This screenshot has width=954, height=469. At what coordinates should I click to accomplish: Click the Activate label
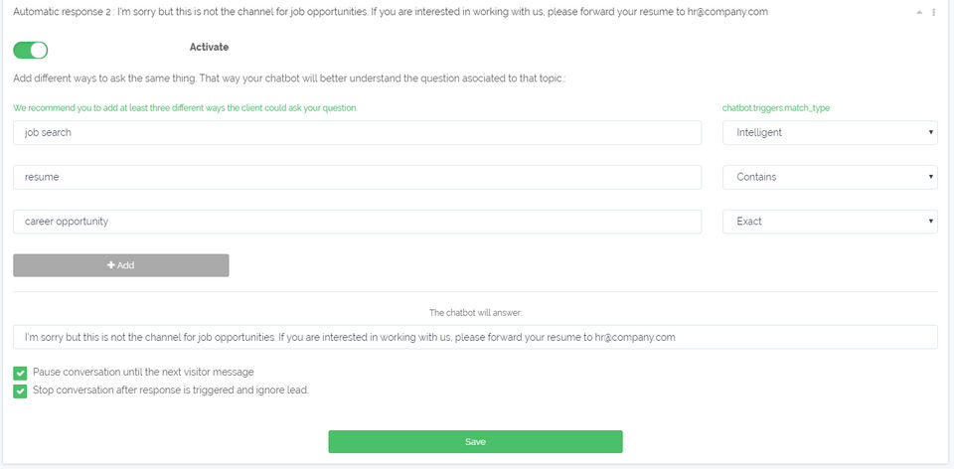[x=210, y=47]
